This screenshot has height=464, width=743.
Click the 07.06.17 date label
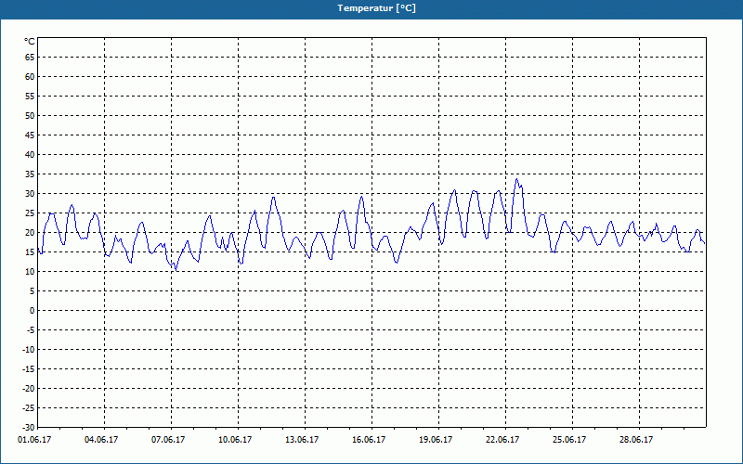pyautogui.click(x=168, y=440)
